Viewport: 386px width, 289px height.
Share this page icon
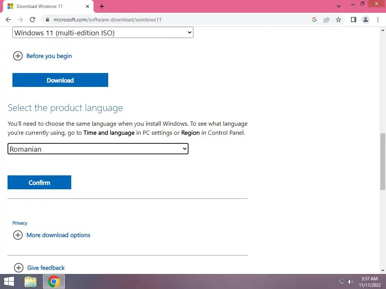(x=326, y=20)
